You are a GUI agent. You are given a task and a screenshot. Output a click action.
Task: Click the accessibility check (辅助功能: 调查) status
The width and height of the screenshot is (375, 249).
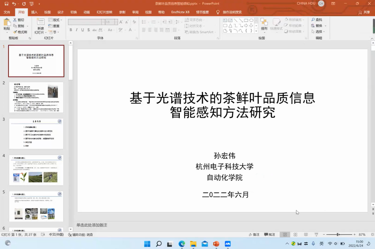click(x=80, y=235)
